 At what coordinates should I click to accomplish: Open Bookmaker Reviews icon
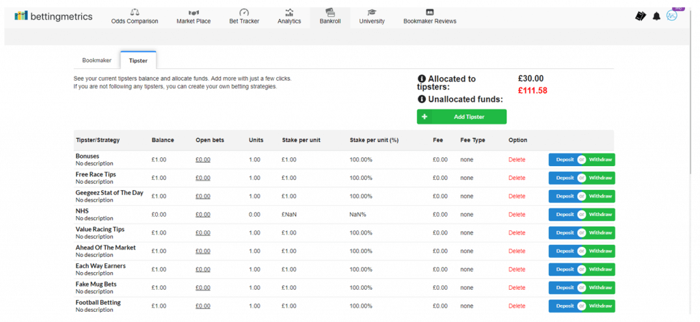429,12
